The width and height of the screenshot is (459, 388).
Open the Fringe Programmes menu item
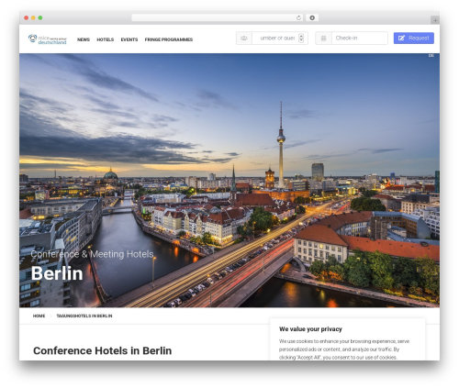coord(169,39)
